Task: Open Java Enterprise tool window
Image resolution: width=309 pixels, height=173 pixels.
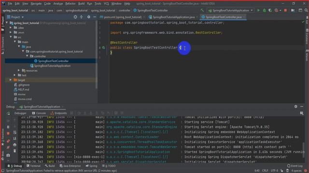Action: pyautogui.click(x=70, y=166)
